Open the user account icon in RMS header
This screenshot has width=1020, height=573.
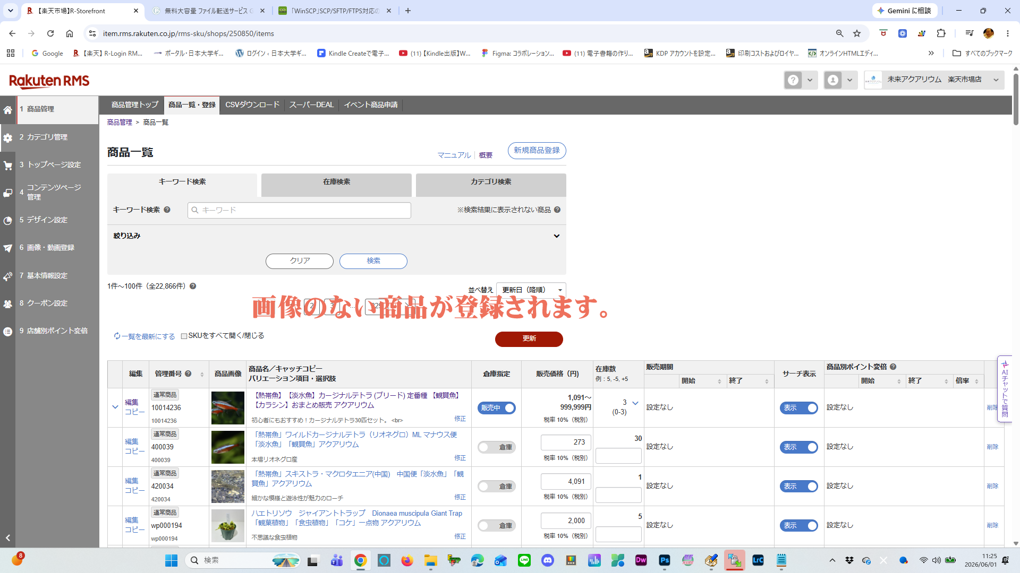tap(833, 80)
